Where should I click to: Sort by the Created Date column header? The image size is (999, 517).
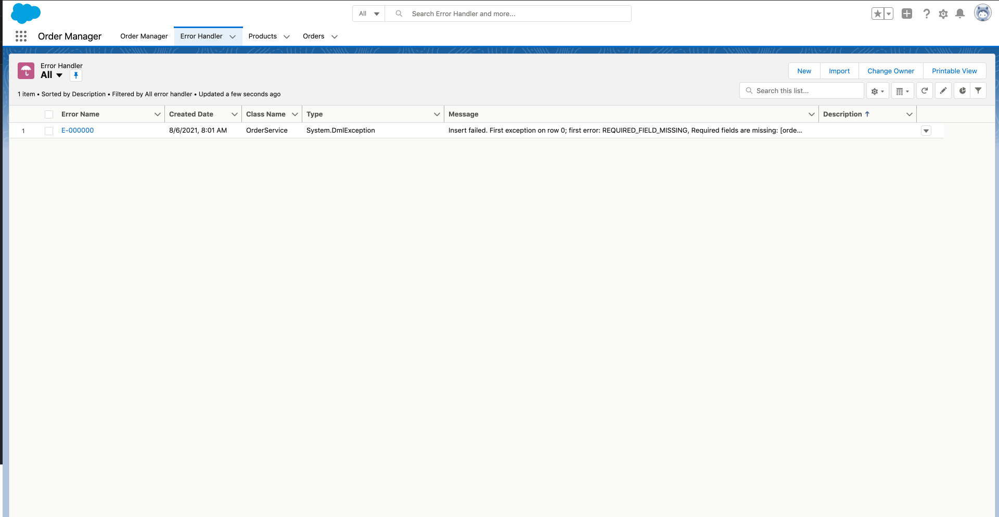click(x=191, y=114)
